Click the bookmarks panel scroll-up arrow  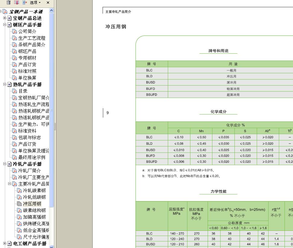pyautogui.click(x=52, y=11)
